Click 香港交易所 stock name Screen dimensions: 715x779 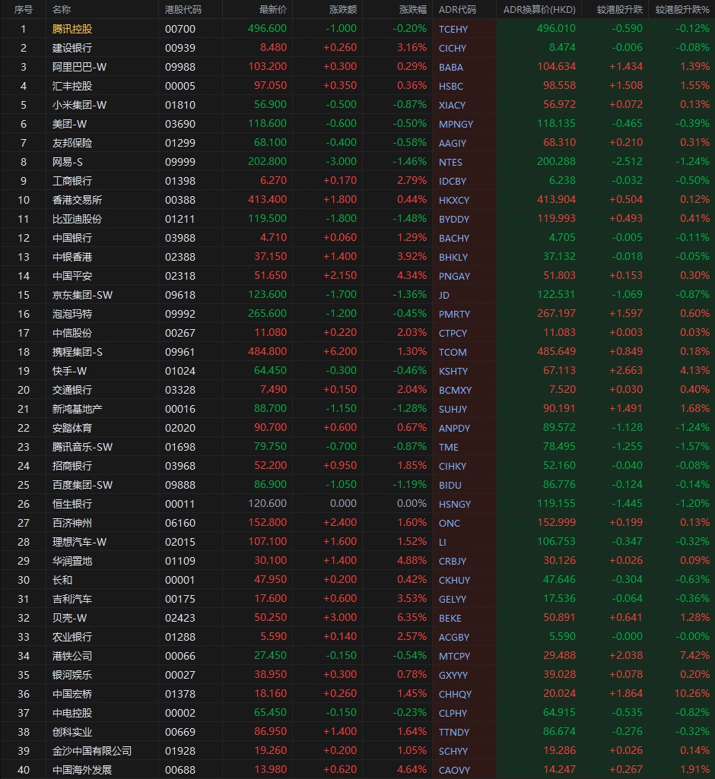(x=77, y=200)
